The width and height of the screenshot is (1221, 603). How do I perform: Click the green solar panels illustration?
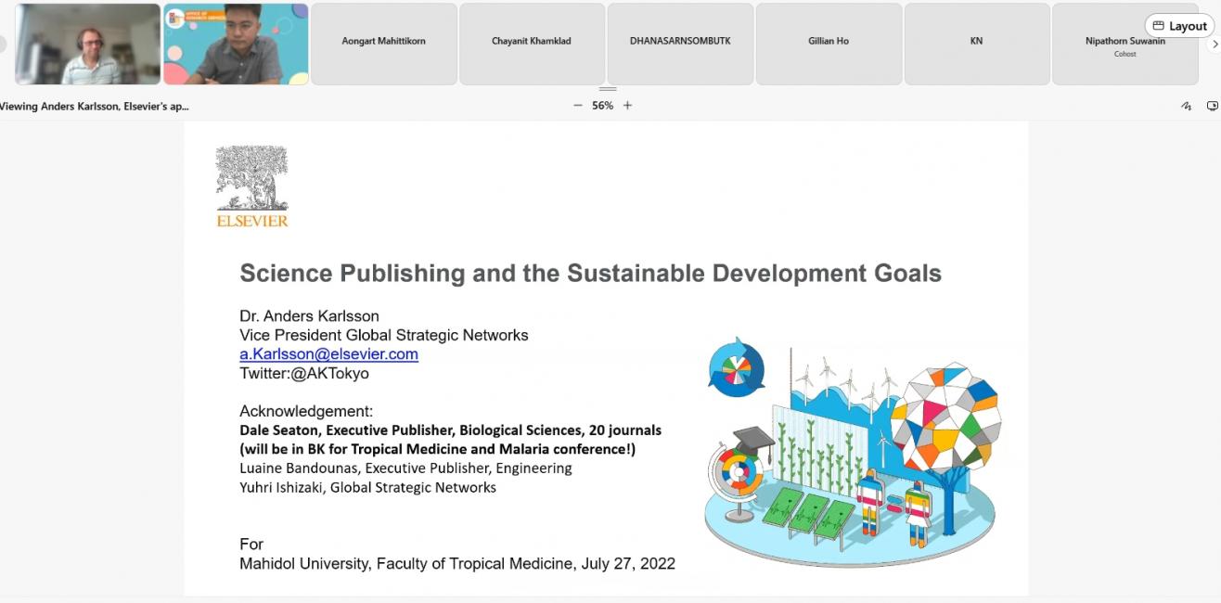tap(808, 517)
